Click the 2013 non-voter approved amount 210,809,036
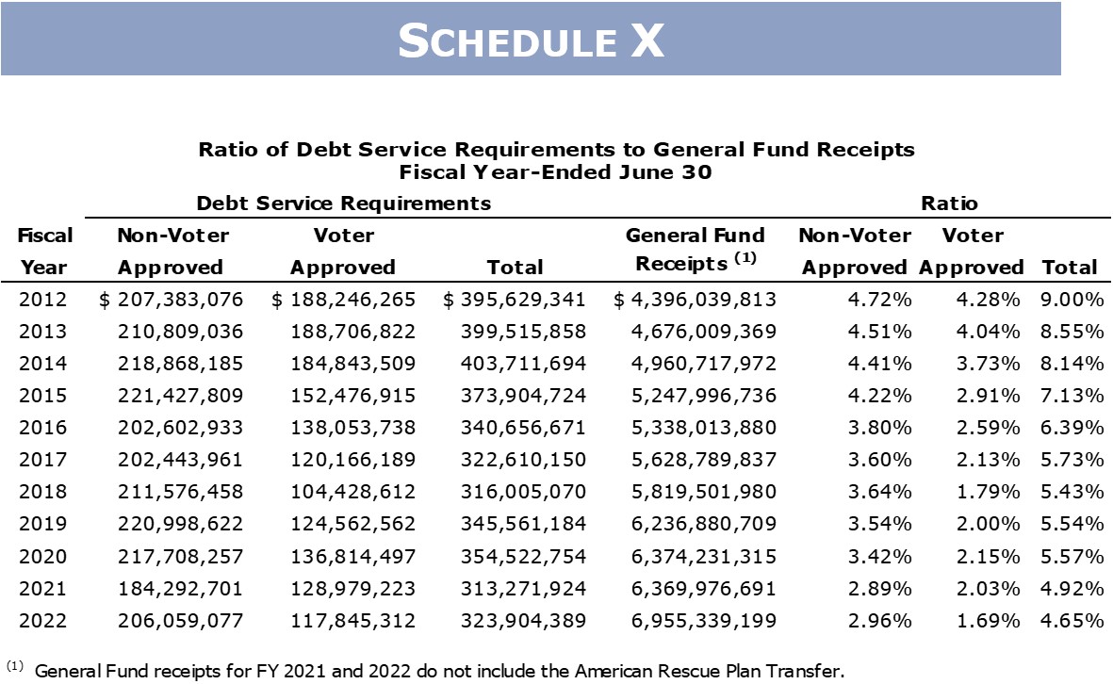1113x684 pixels. [180, 332]
